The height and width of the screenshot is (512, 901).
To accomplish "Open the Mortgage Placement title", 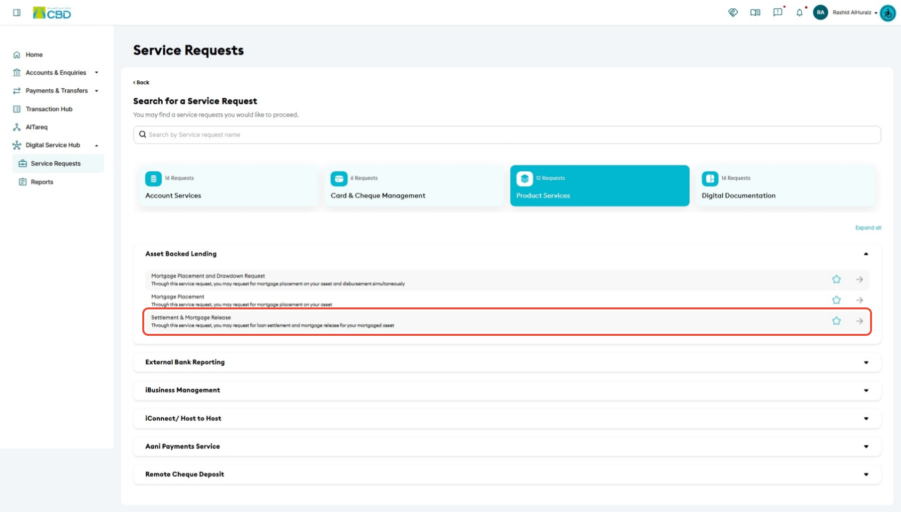I will [x=178, y=296].
